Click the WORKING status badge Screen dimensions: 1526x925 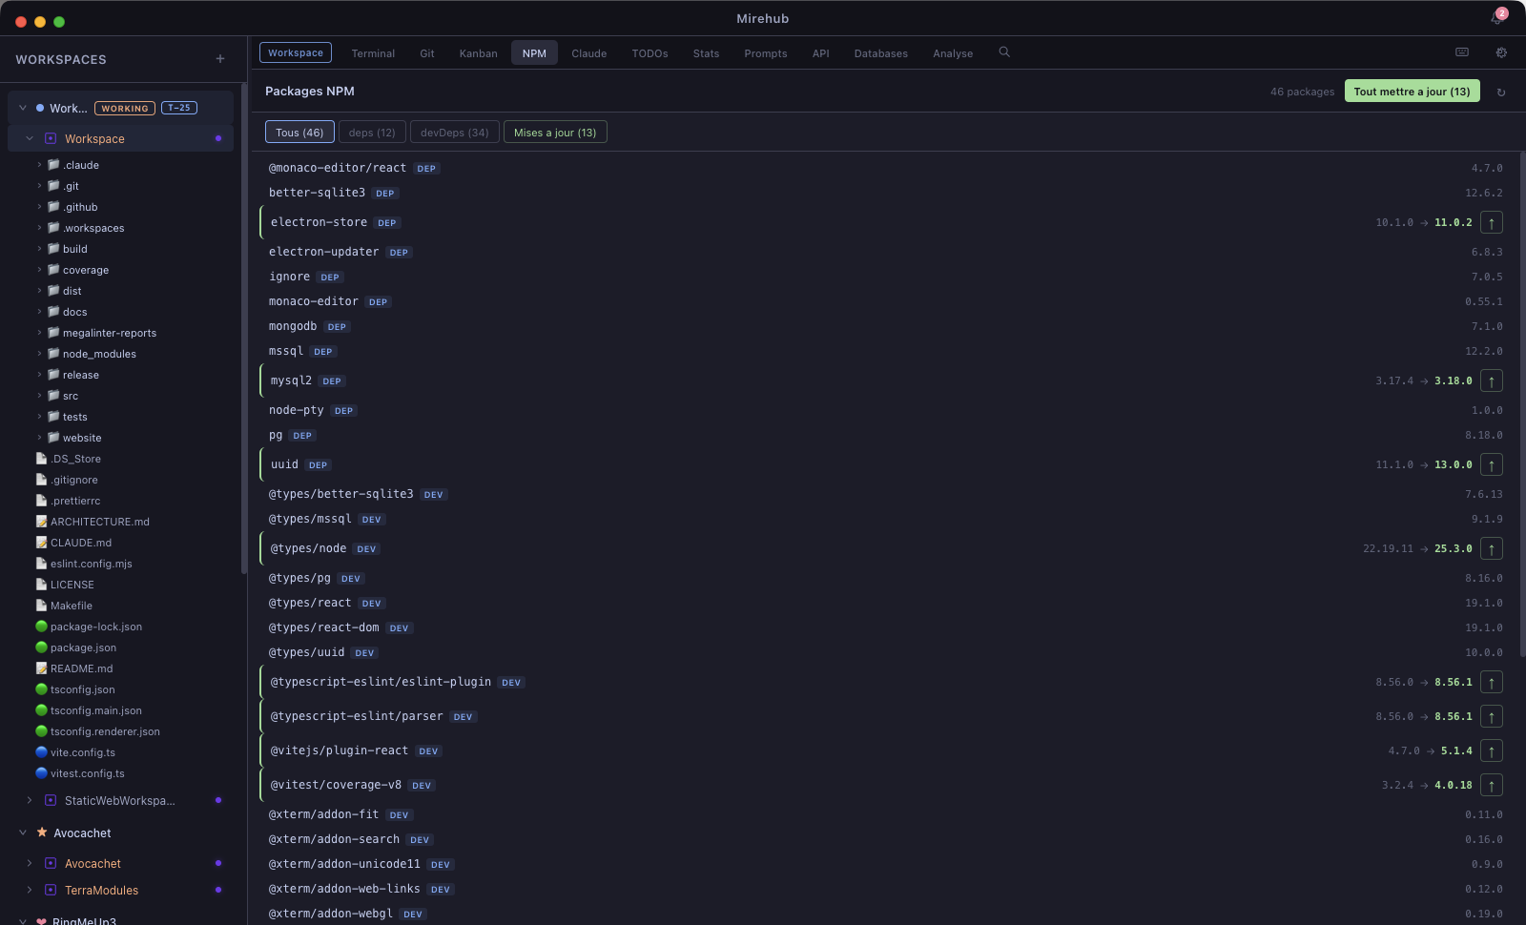coord(125,108)
